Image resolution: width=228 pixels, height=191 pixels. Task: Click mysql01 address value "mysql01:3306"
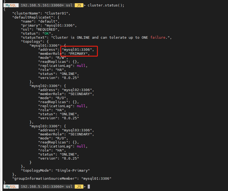(77, 50)
